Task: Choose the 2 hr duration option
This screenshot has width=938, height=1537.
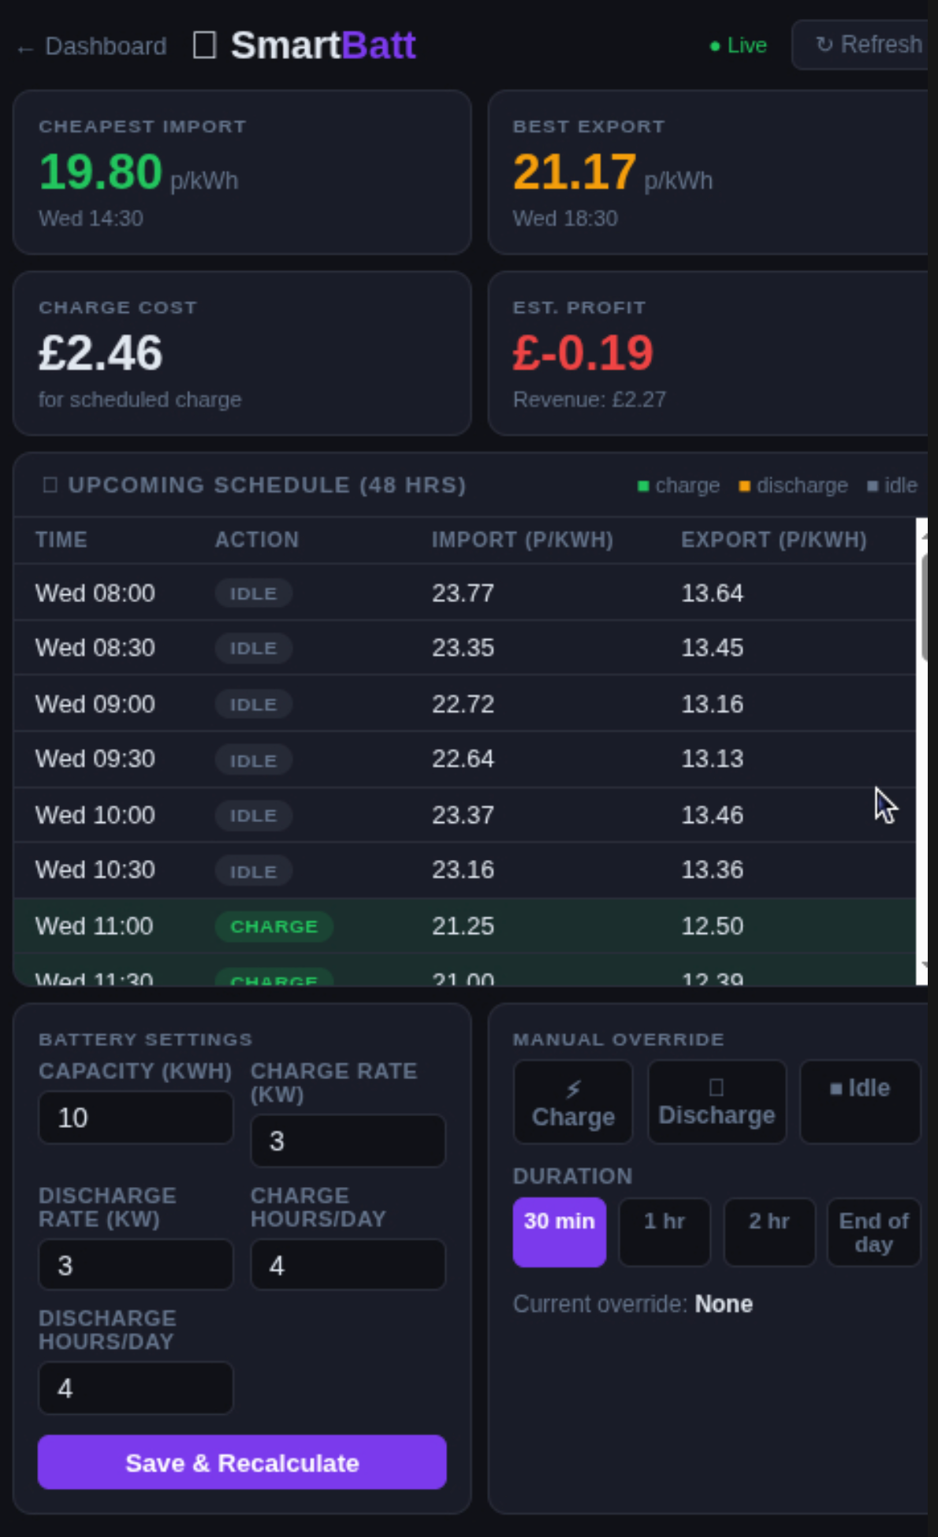Action: [769, 1232]
